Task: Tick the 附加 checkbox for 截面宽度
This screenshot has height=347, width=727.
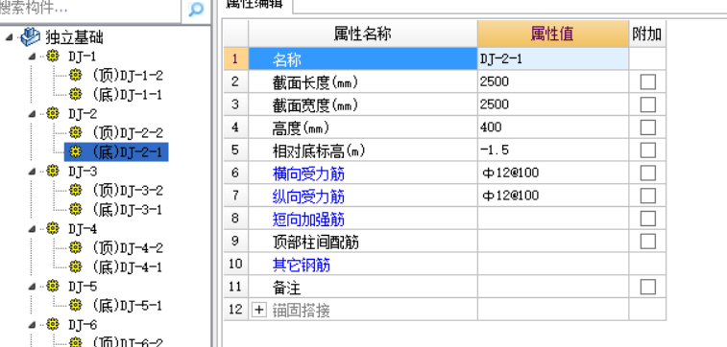Action: point(647,104)
